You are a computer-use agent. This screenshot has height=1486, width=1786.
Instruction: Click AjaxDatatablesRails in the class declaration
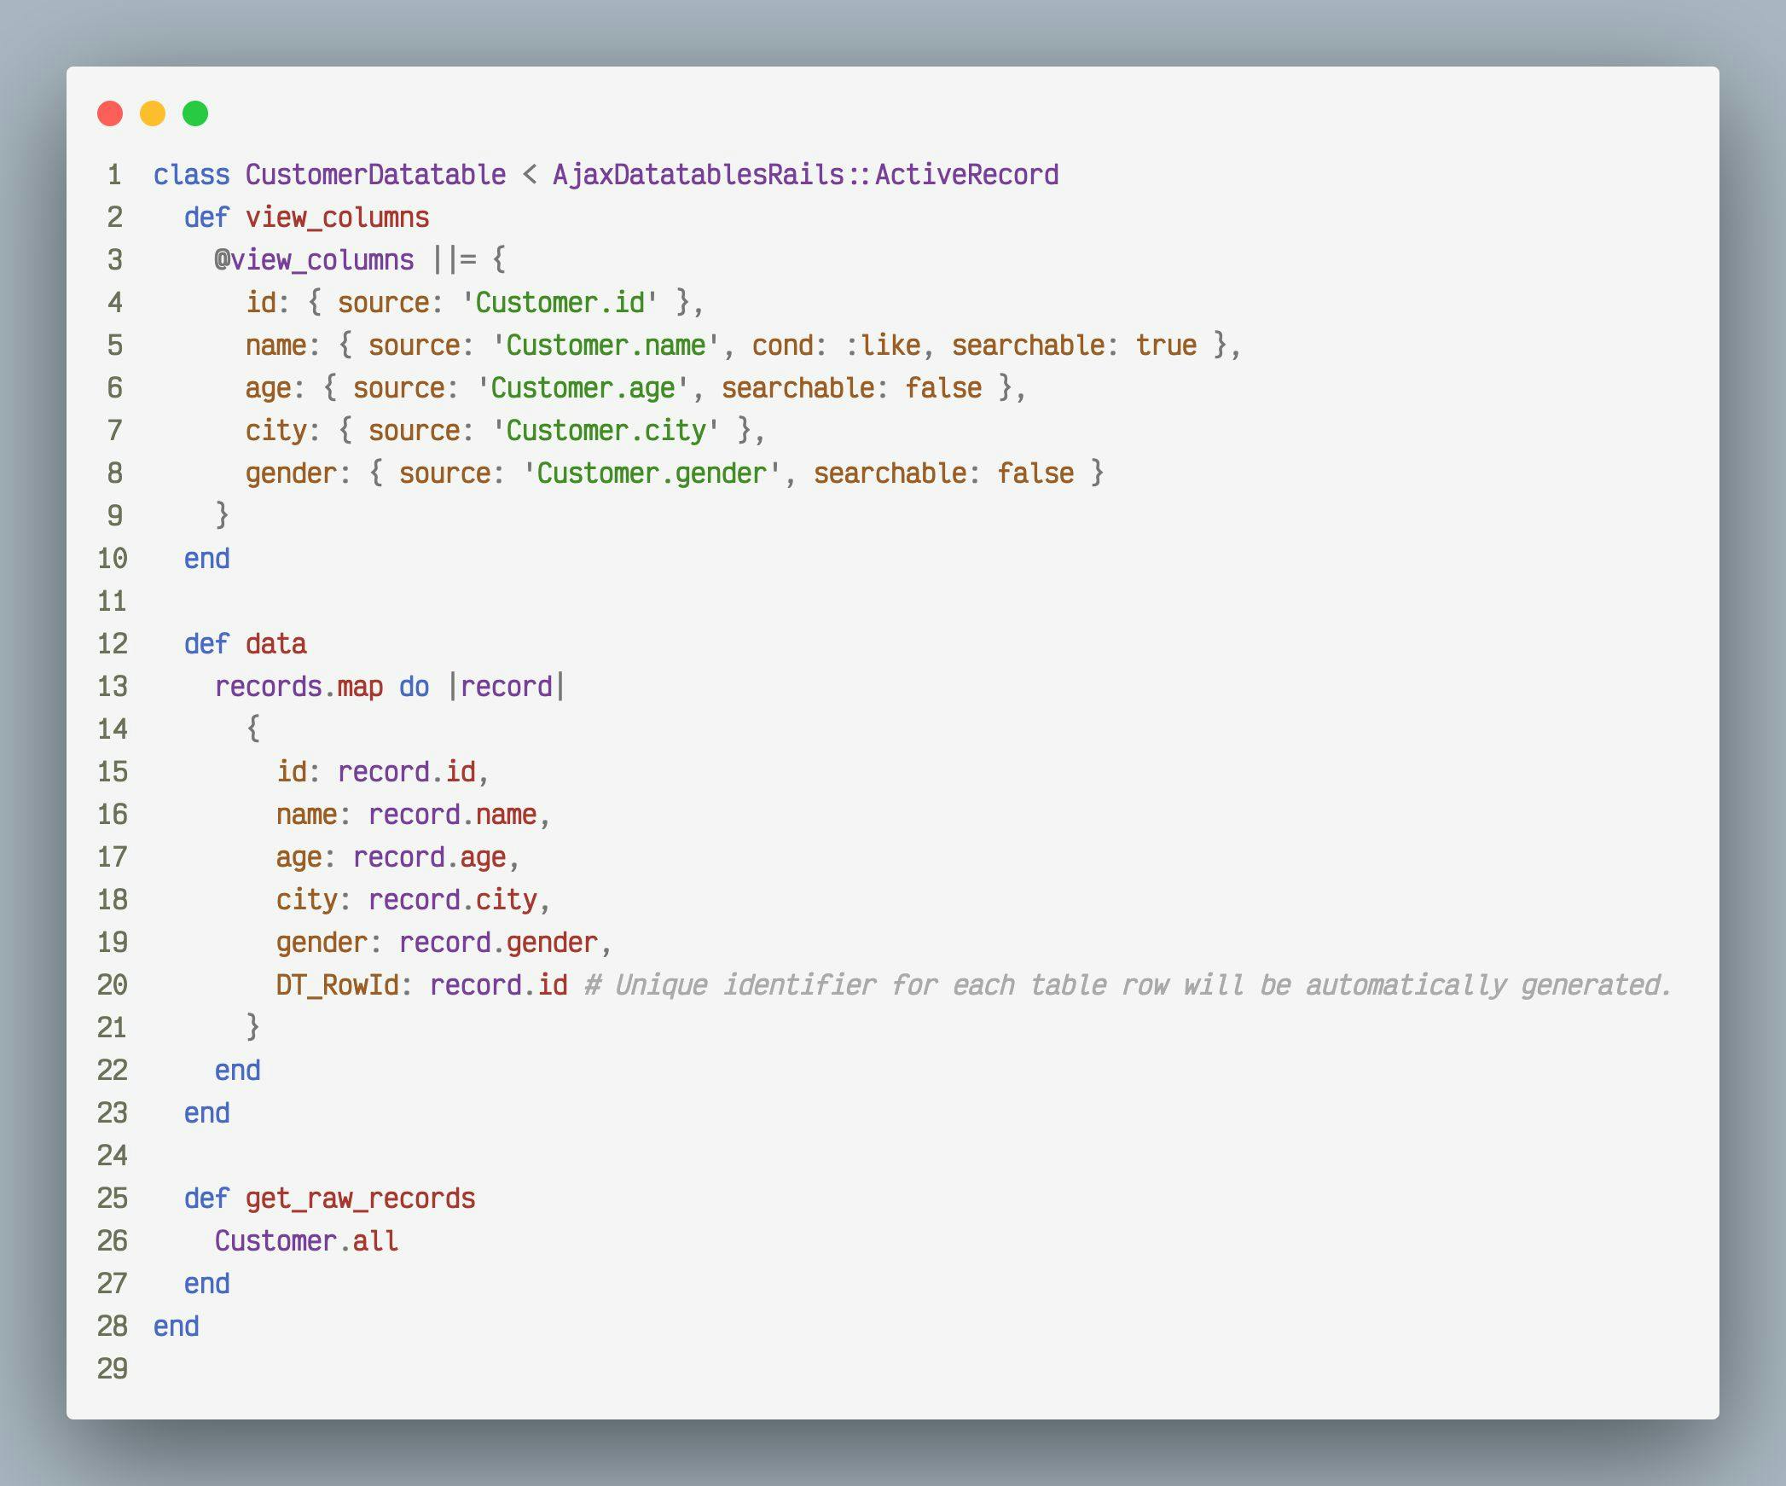coord(698,175)
